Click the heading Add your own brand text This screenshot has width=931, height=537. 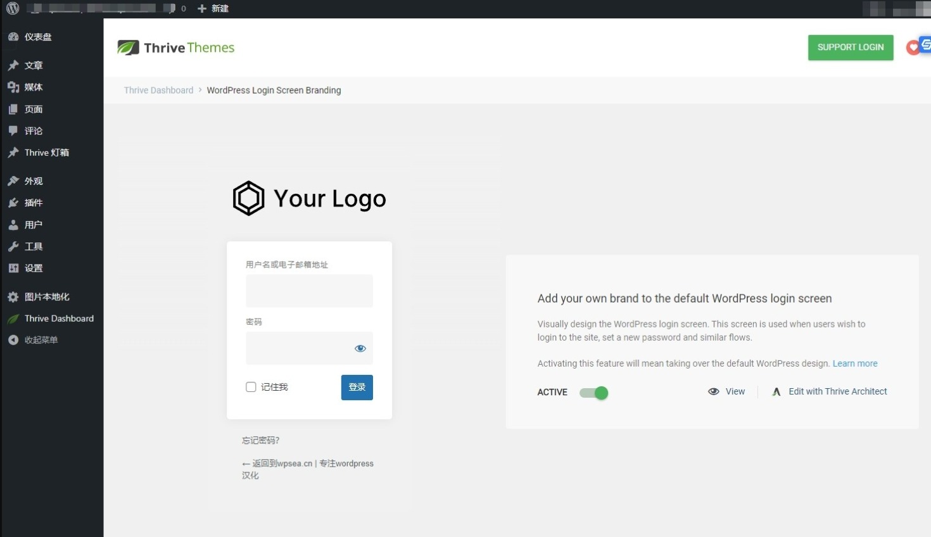pyautogui.click(x=685, y=298)
